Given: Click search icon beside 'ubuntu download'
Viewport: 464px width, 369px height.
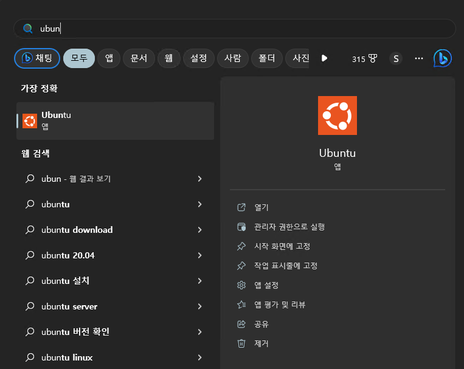Looking at the screenshot, I should (x=30, y=230).
